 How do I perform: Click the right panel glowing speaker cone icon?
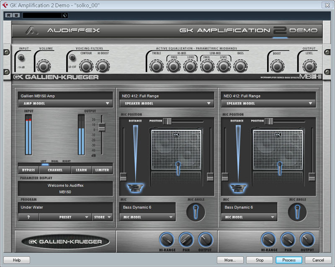coord(238,187)
